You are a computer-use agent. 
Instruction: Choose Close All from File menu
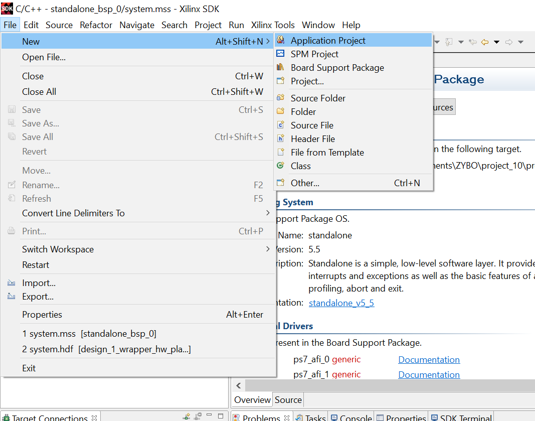[138, 91]
